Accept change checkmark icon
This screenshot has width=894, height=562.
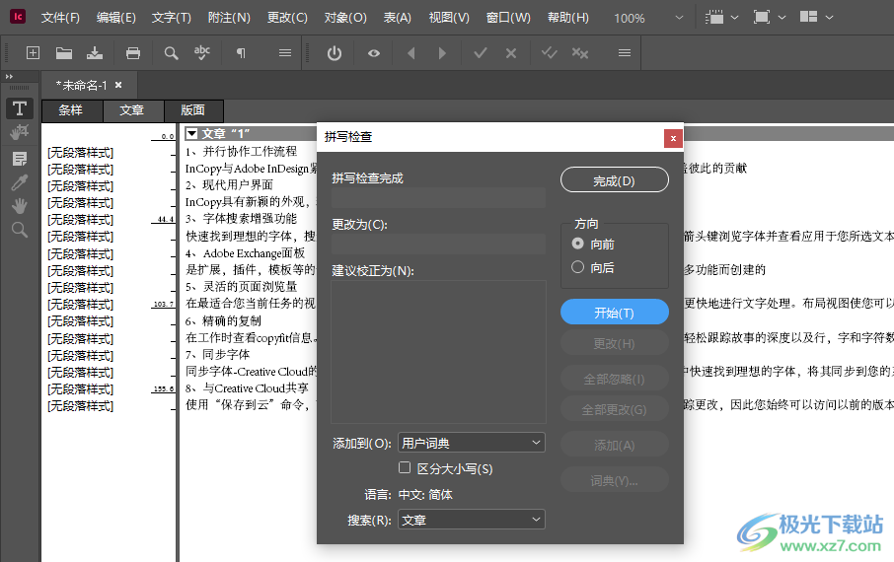[x=481, y=53]
